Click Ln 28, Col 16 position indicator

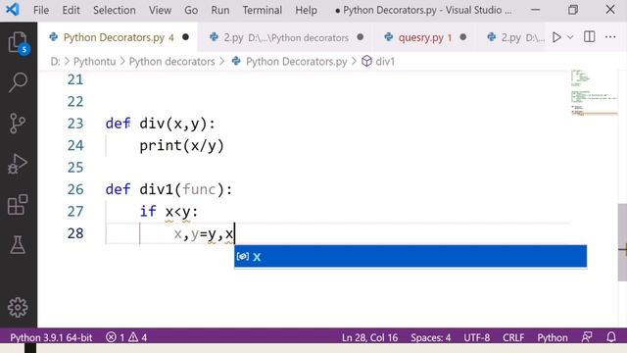point(370,337)
